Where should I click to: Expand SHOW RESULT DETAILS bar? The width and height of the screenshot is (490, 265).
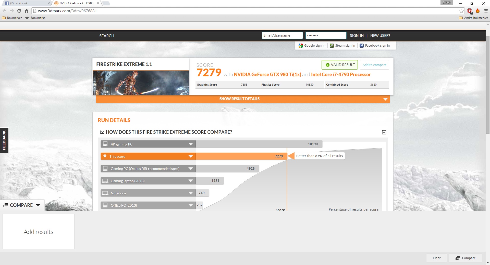pos(243,99)
